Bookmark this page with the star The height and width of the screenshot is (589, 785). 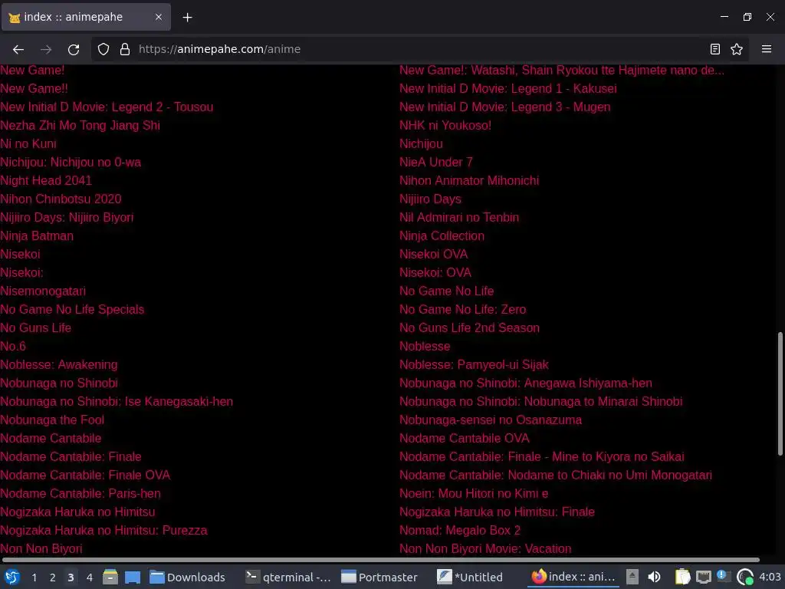737,49
